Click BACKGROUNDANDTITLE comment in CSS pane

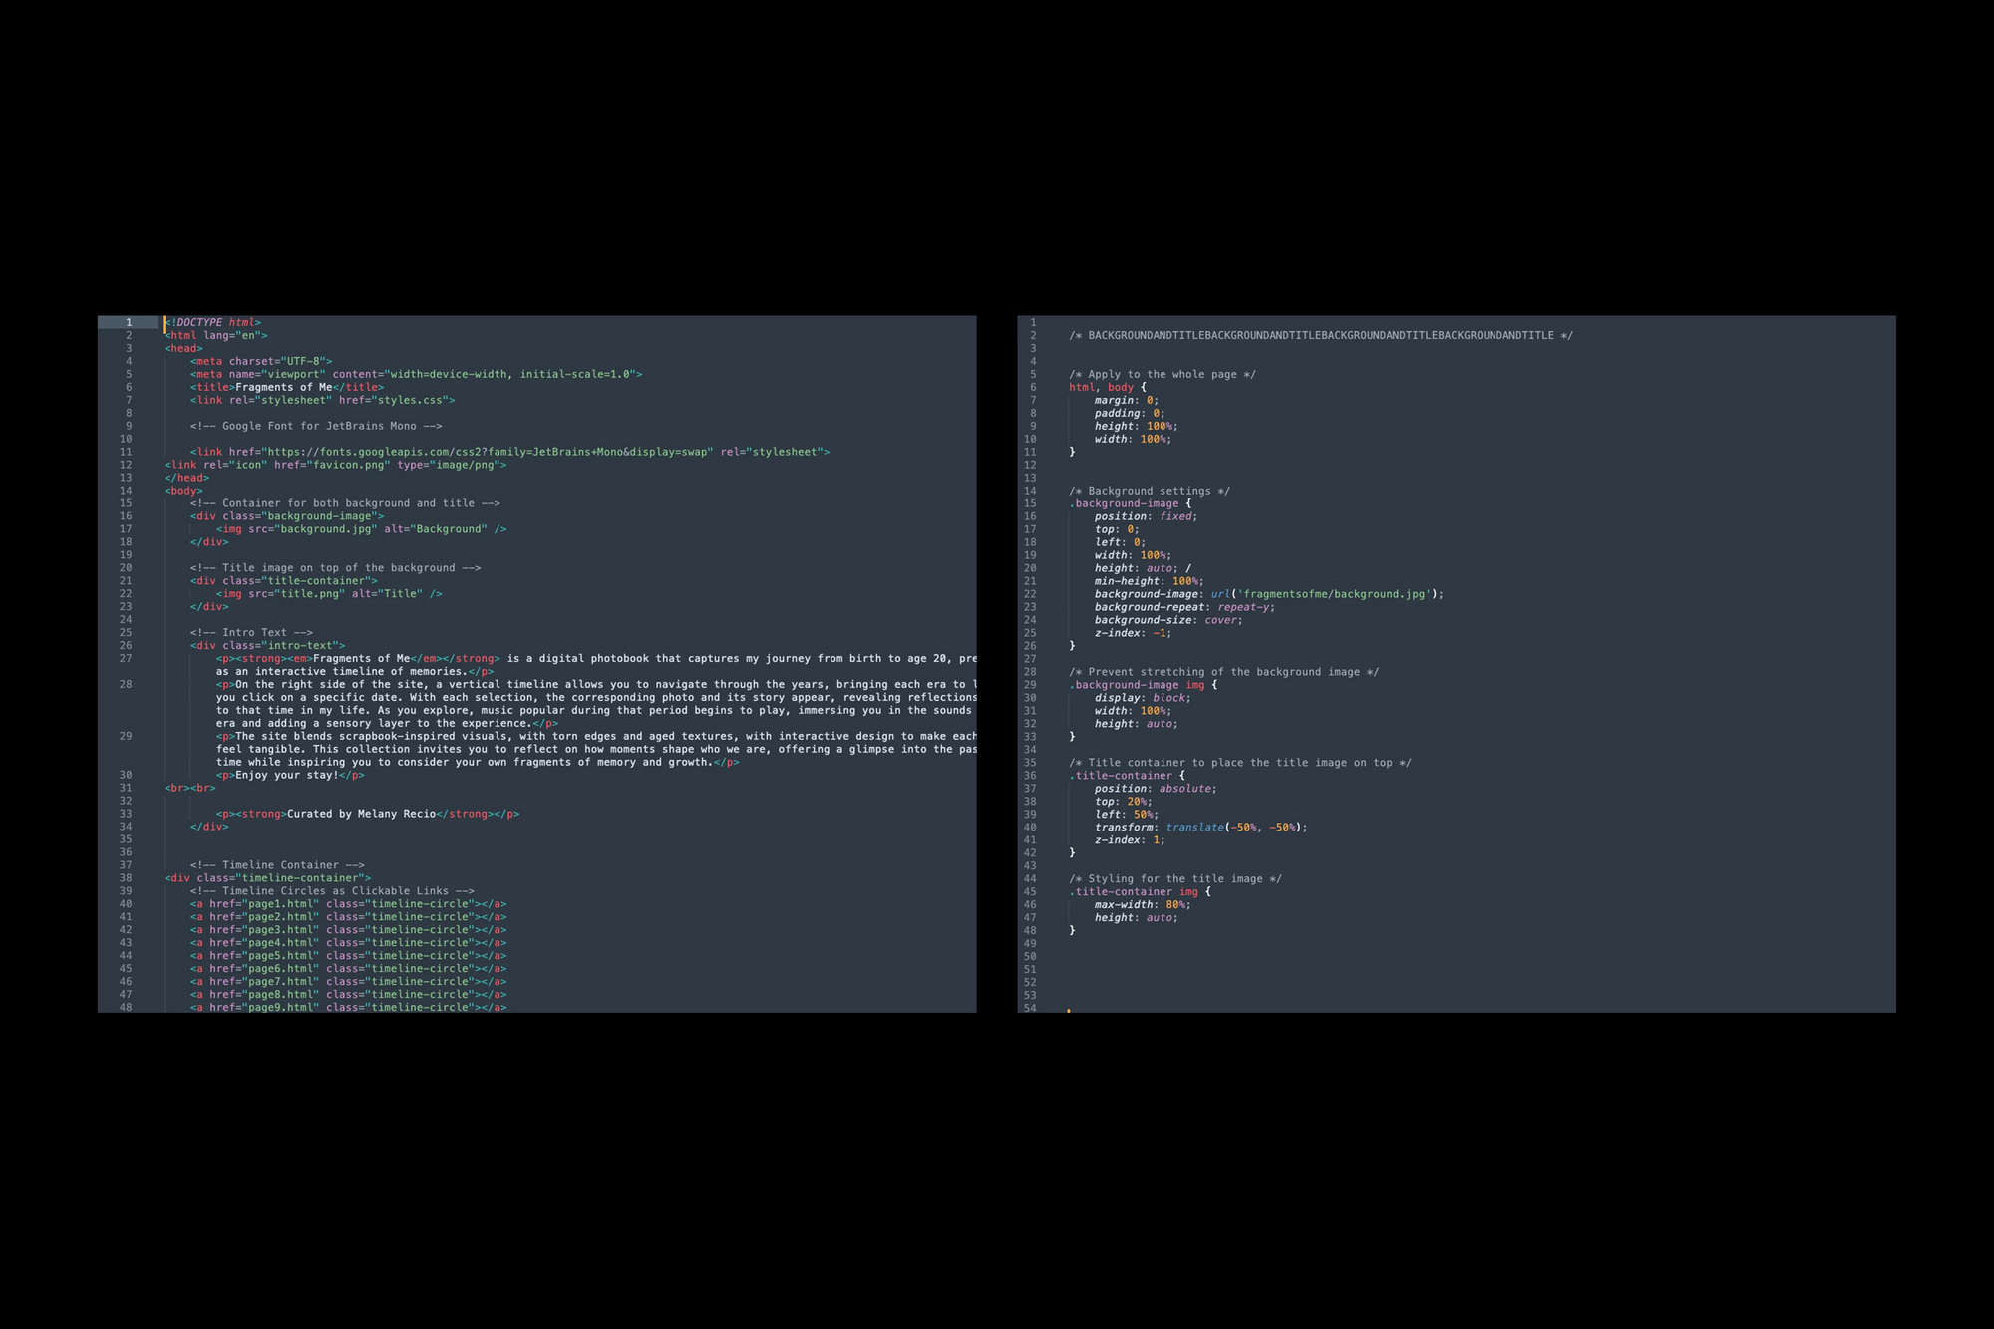tap(1320, 336)
